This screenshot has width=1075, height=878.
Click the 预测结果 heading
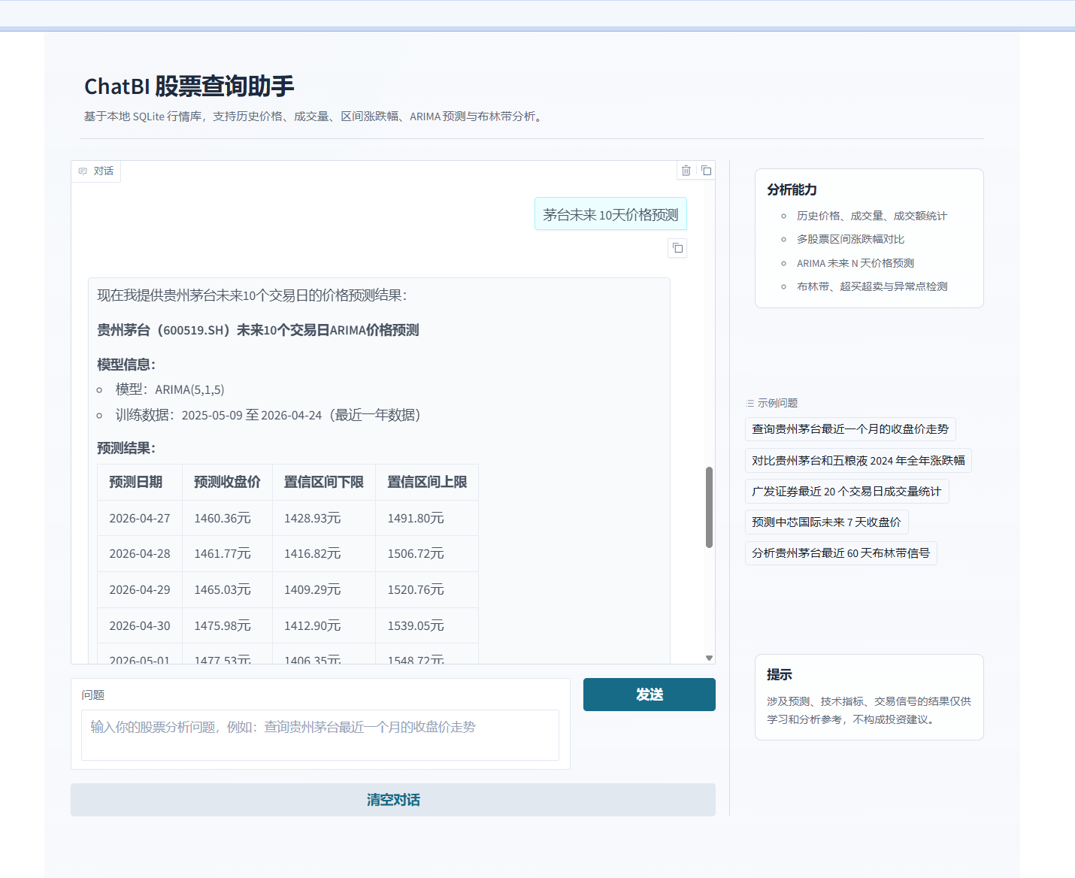tap(126, 448)
